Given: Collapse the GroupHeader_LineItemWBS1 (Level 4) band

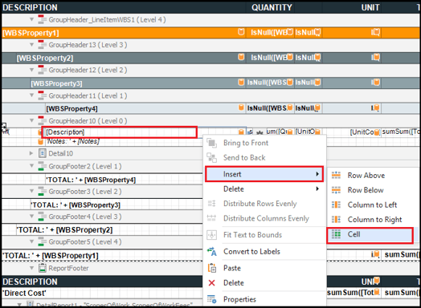Looking at the screenshot, I should [x=31, y=19].
